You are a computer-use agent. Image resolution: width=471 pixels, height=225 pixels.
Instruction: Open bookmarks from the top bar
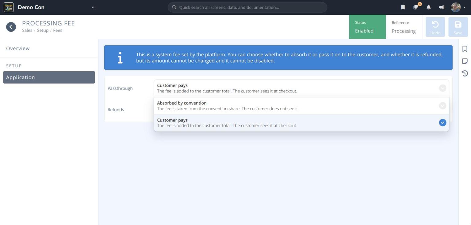click(403, 7)
